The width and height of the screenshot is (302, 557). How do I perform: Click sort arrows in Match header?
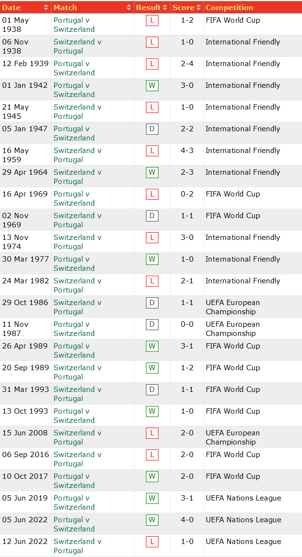pos(129,8)
